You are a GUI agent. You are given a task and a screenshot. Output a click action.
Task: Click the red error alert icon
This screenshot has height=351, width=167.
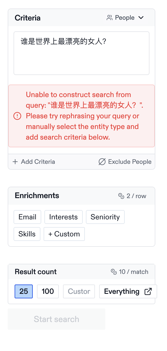17,116
